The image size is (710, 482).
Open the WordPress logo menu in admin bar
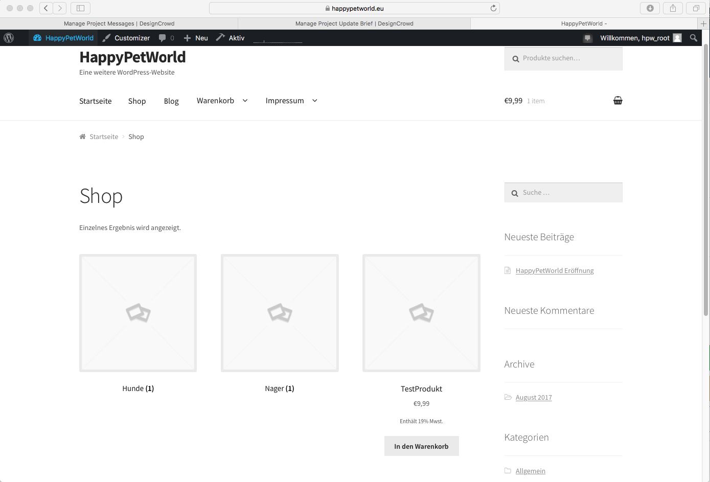(x=9, y=38)
